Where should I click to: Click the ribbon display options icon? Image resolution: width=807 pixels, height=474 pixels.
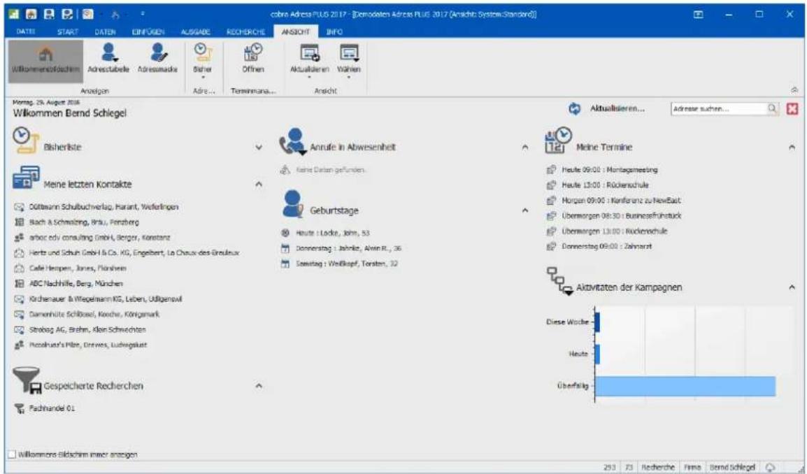pos(699,15)
